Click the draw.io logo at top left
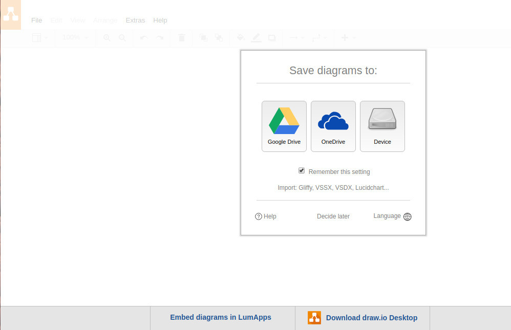Screen dimensions: 511x330 (x=11, y=15)
